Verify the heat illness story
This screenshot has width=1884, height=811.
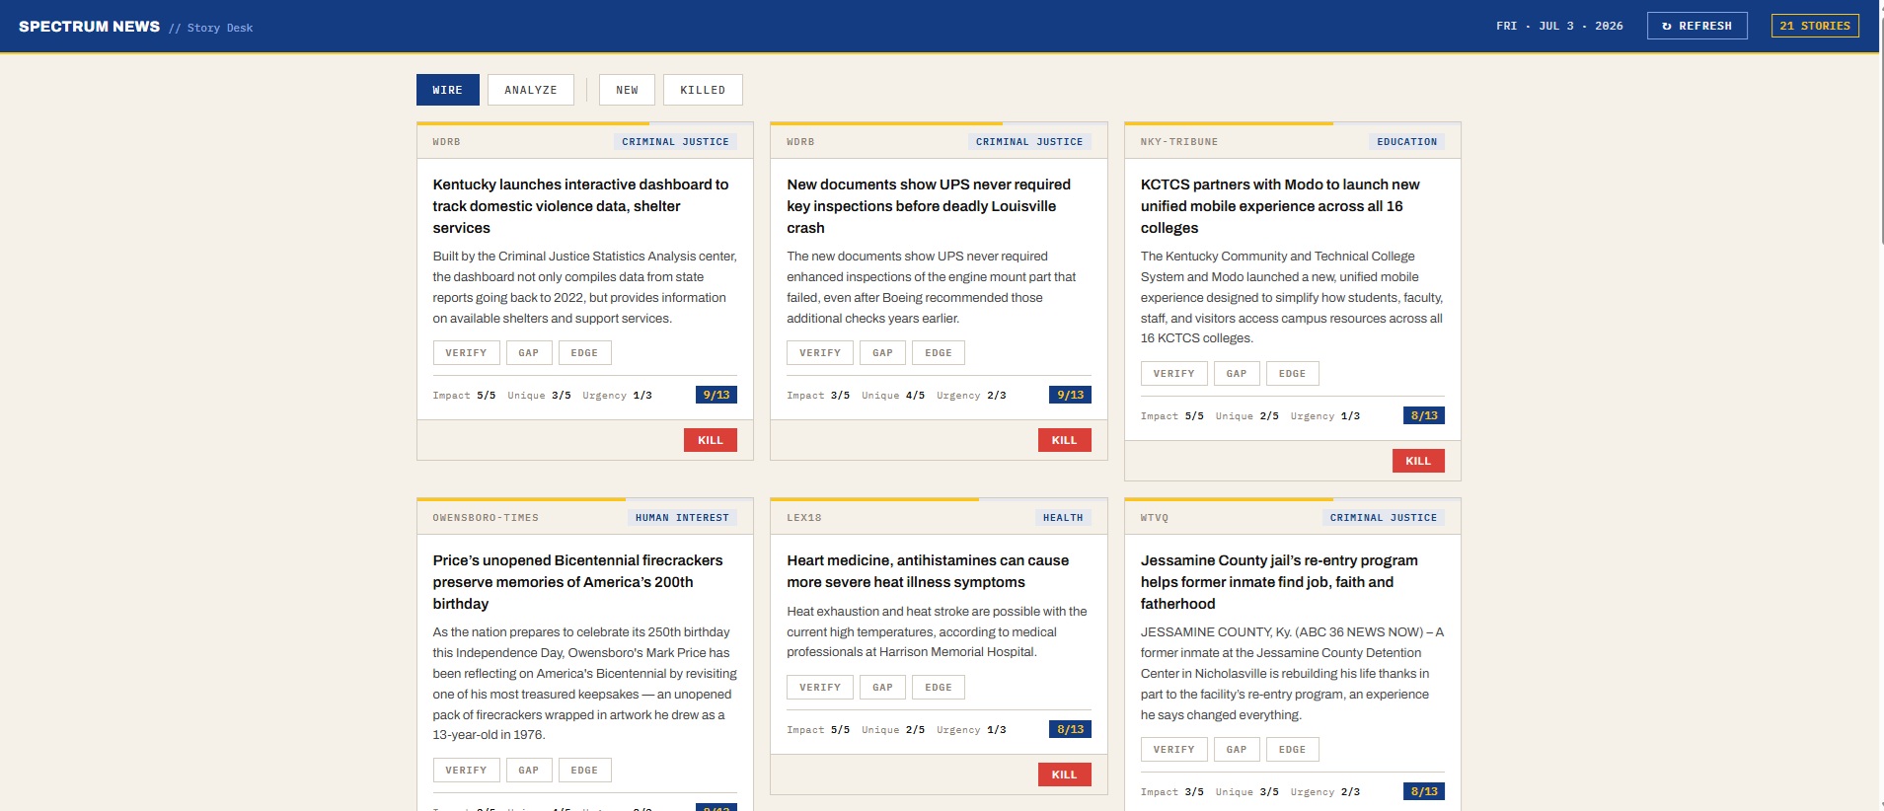point(820,688)
